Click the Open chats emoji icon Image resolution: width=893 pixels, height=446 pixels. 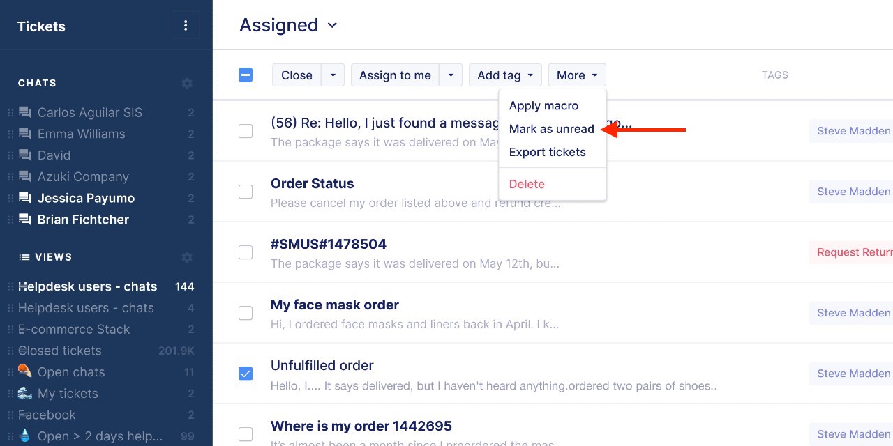pyautogui.click(x=25, y=371)
